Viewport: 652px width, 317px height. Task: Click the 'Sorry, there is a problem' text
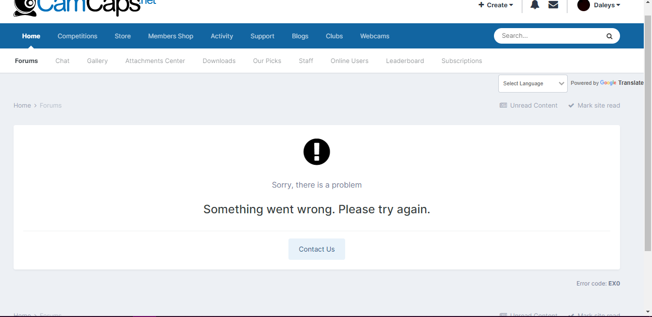317,185
